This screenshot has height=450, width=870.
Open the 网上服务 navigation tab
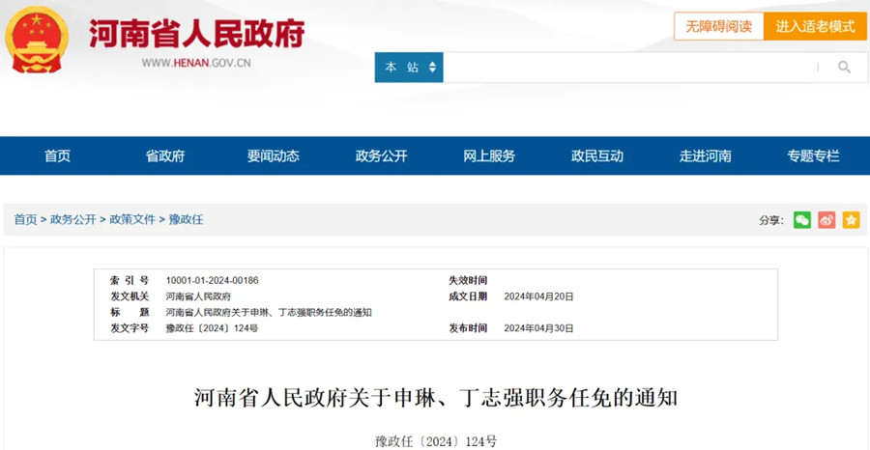click(489, 156)
